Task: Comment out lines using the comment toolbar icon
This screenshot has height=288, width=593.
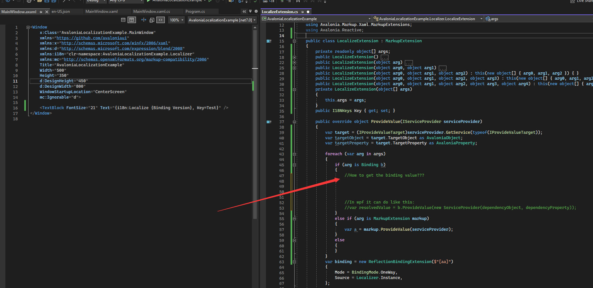Action: click(x=282, y=2)
